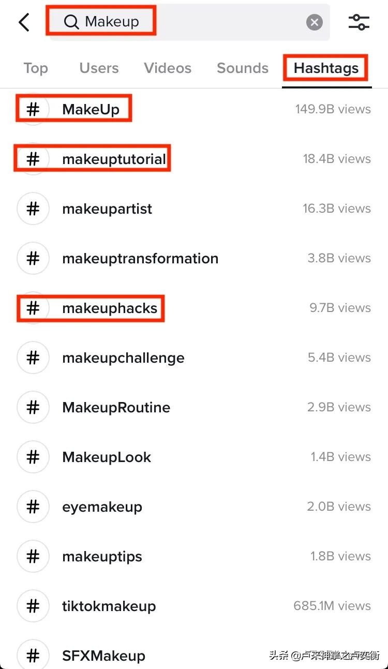Switch to the Top tab

[x=36, y=68]
